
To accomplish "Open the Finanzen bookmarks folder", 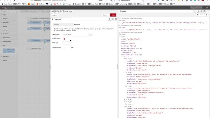I will point(141,4).
